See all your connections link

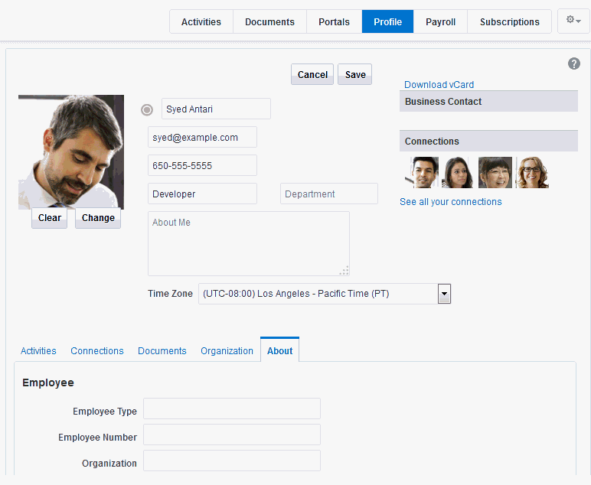coord(451,202)
